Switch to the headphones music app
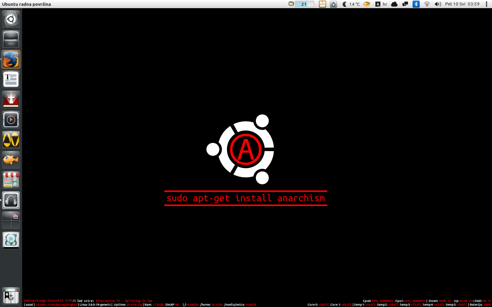Image resolution: width=492 pixels, height=307 pixels. (11, 200)
